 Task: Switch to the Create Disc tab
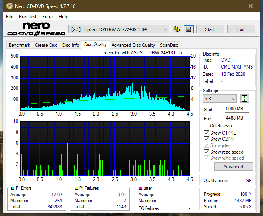(46, 45)
